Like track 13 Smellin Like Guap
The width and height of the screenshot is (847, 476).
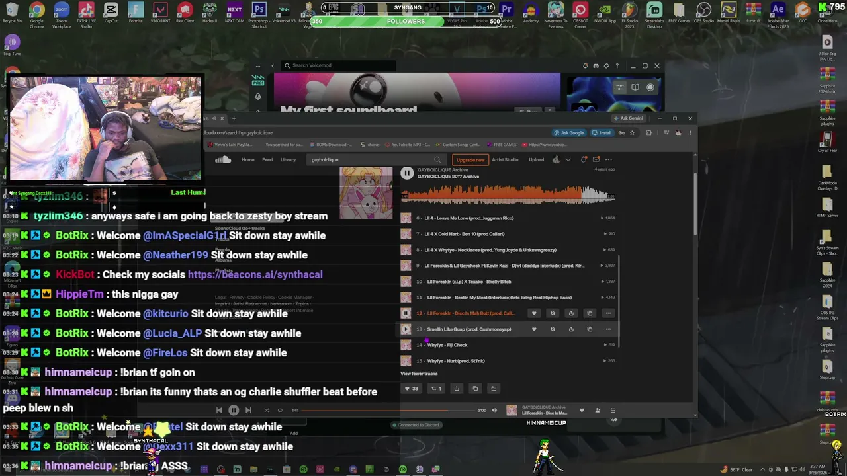click(x=534, y=329)
